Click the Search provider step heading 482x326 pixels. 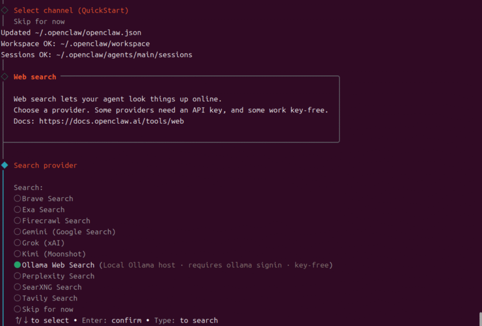pos(45,165)
